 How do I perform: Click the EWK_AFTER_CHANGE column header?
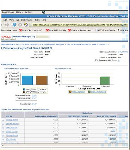(x=107, y=117)
